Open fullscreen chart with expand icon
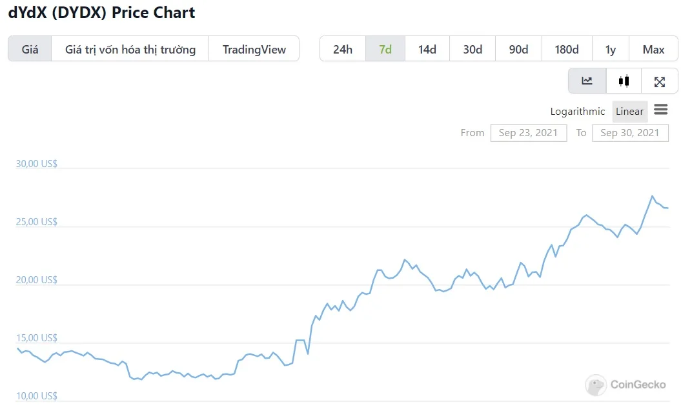 pos(659,81)
